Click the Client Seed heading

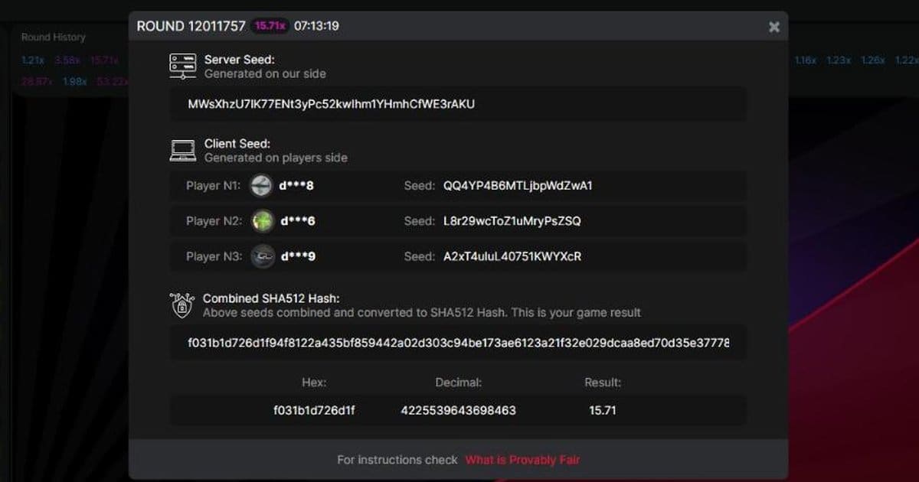point(237,143)
